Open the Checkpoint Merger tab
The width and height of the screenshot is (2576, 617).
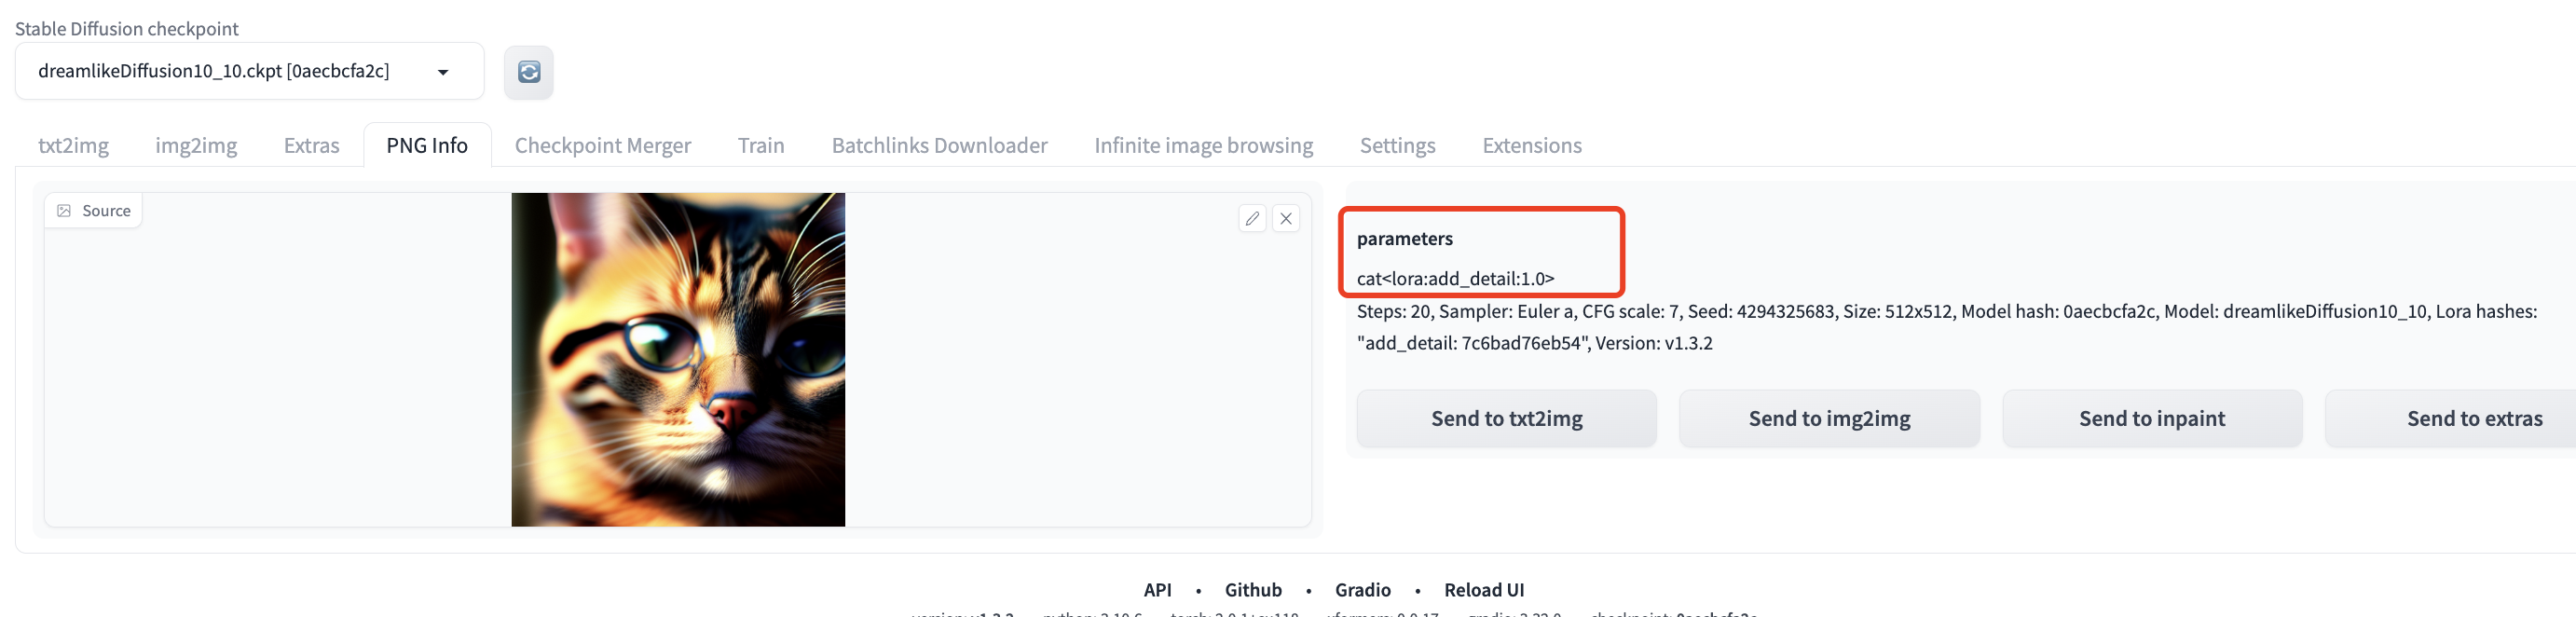coord(602,146)
